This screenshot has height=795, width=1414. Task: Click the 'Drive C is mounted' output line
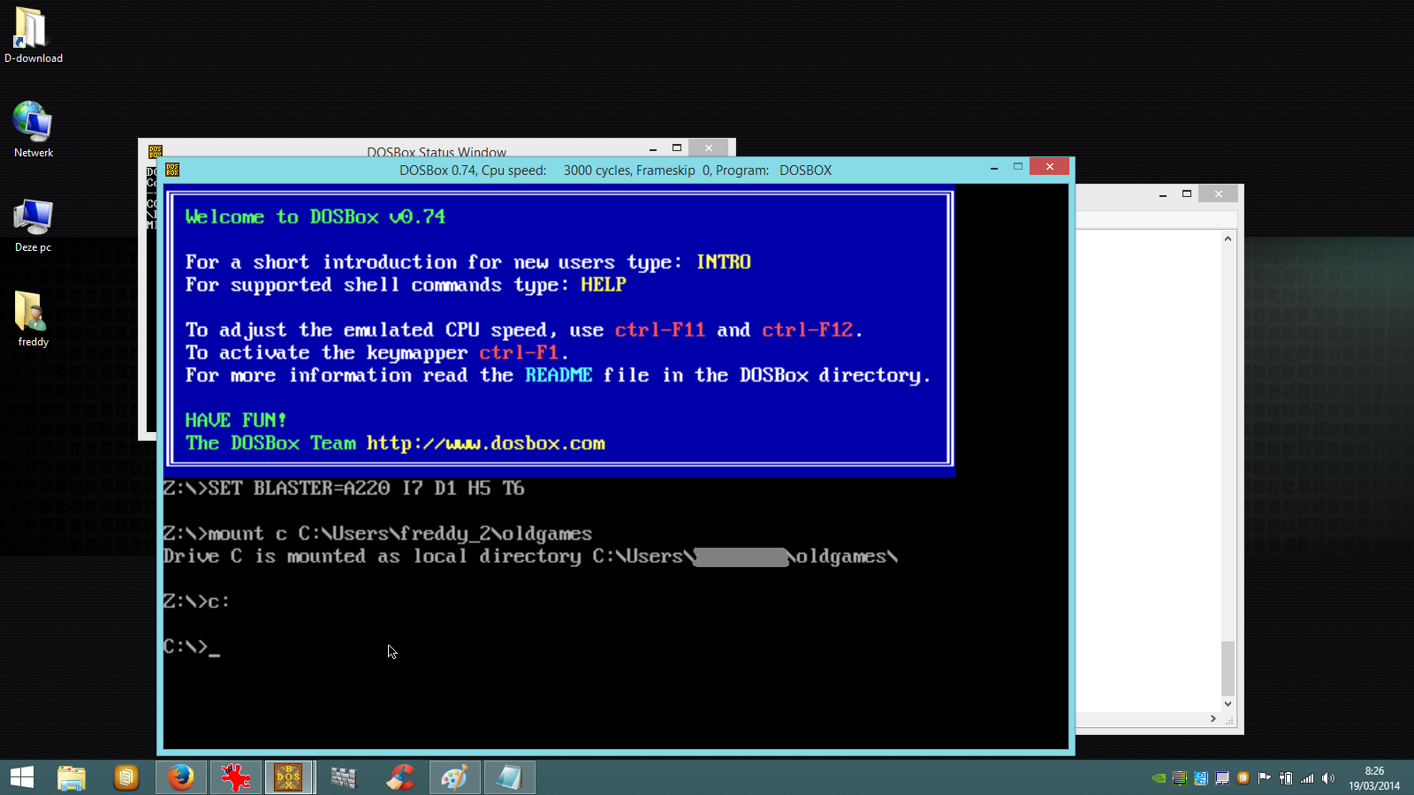coord(530,556)
